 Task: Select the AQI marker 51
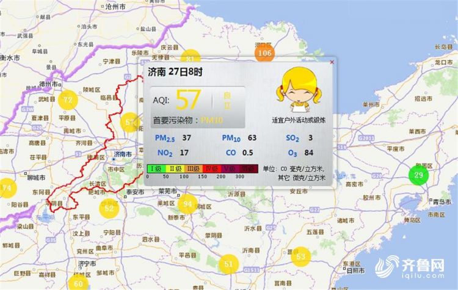point(229,264)
